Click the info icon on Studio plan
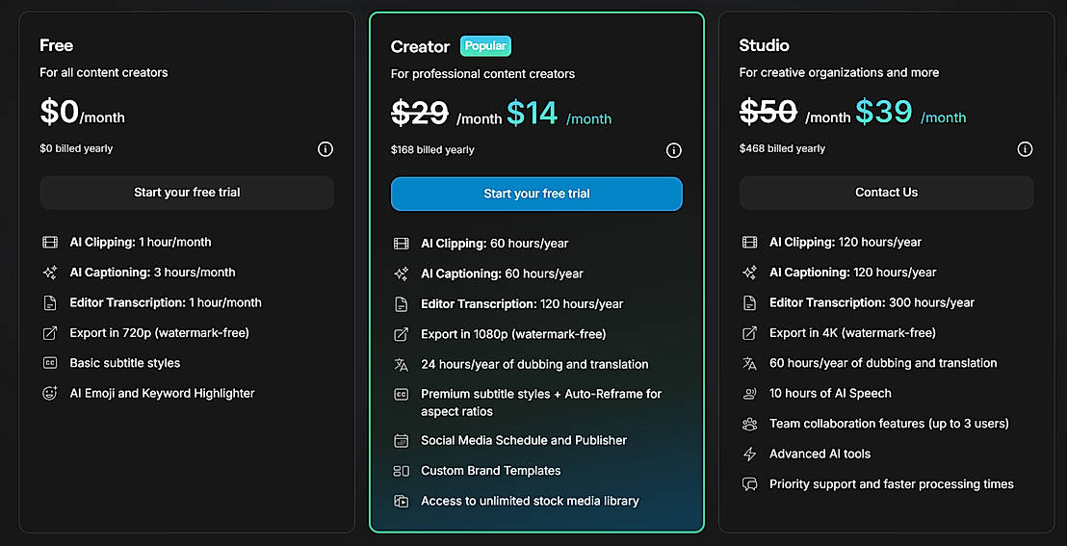 (x=1026, y=149)
